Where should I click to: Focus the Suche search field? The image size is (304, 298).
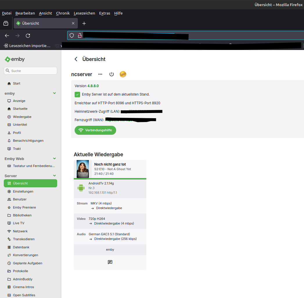30,71
